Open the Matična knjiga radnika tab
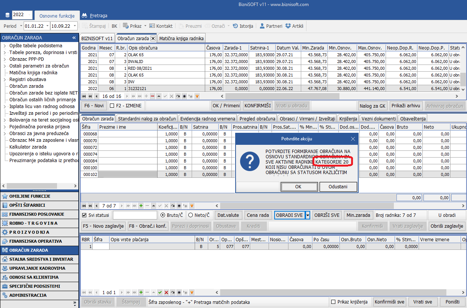The image size is (467, 308). click(181, 38)
